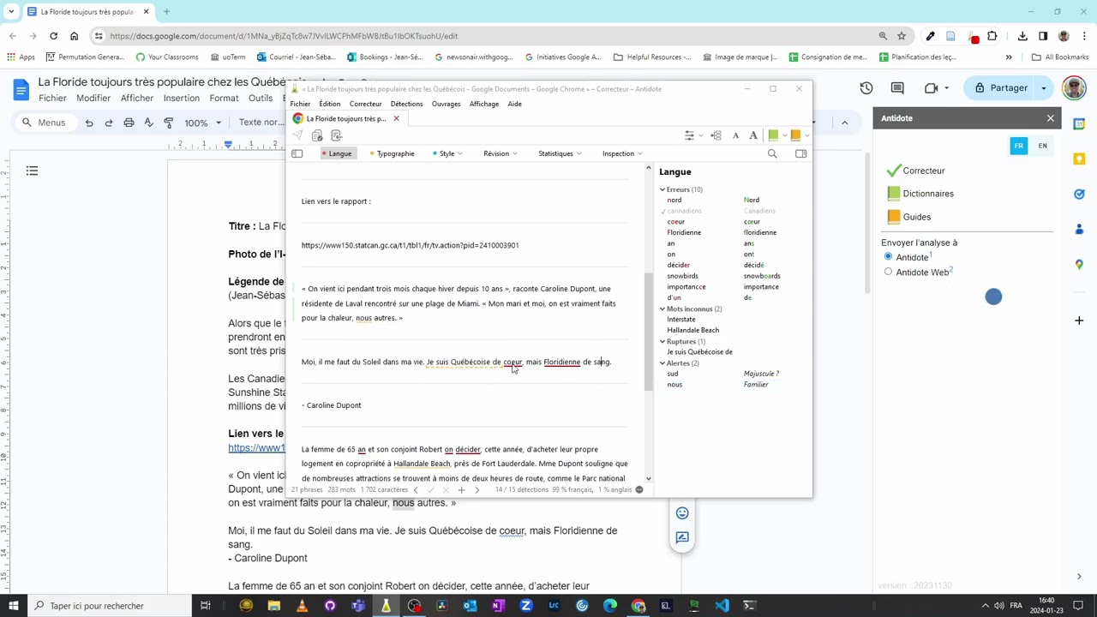
Task: Decrease text size with small A icon
Action: click(x=735, y=135)
